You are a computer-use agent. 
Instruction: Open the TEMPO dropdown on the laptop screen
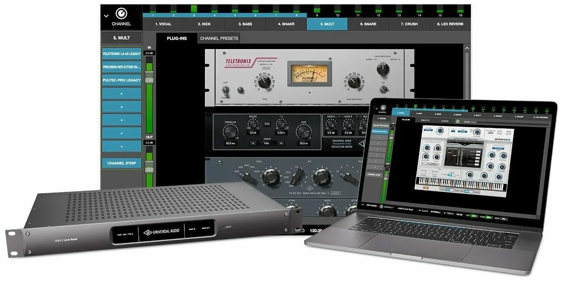pos(449,214)
